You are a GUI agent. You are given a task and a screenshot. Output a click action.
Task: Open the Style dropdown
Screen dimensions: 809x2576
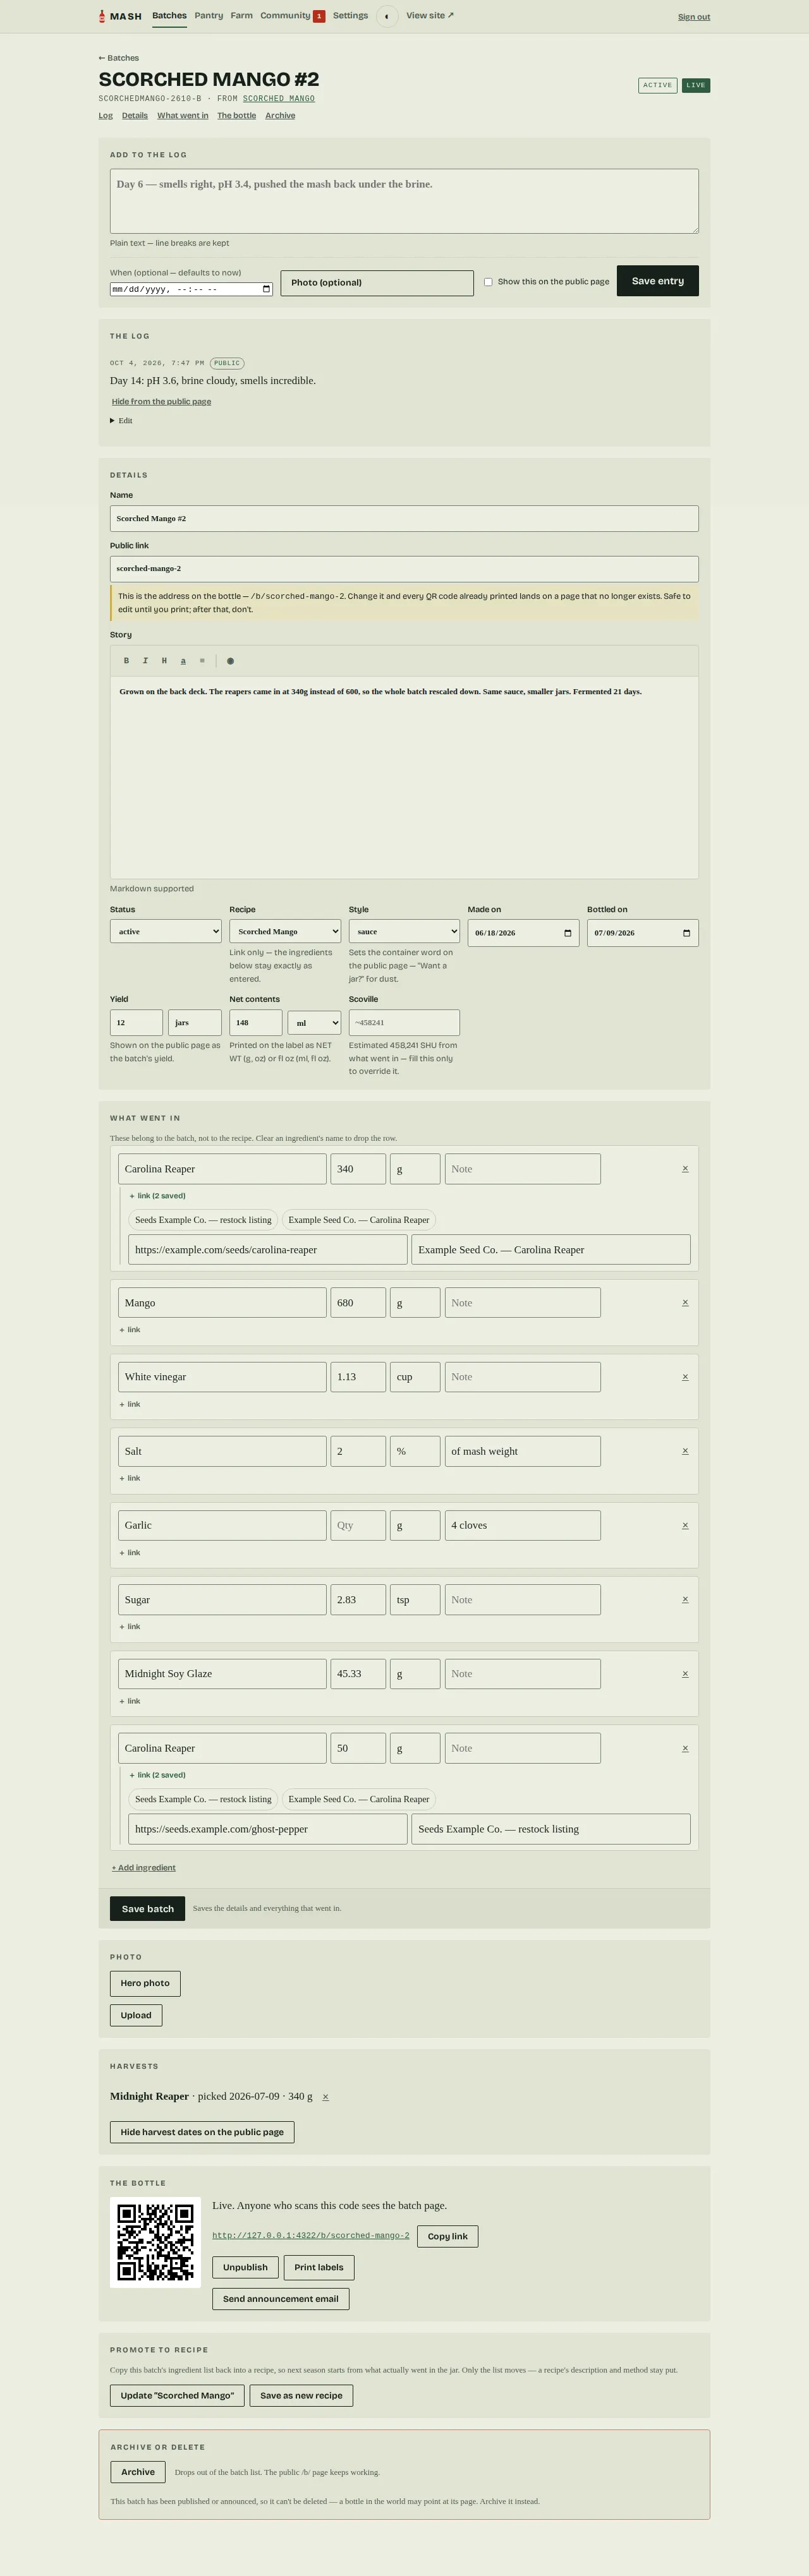pyautogui.click(x=404, y=931)
